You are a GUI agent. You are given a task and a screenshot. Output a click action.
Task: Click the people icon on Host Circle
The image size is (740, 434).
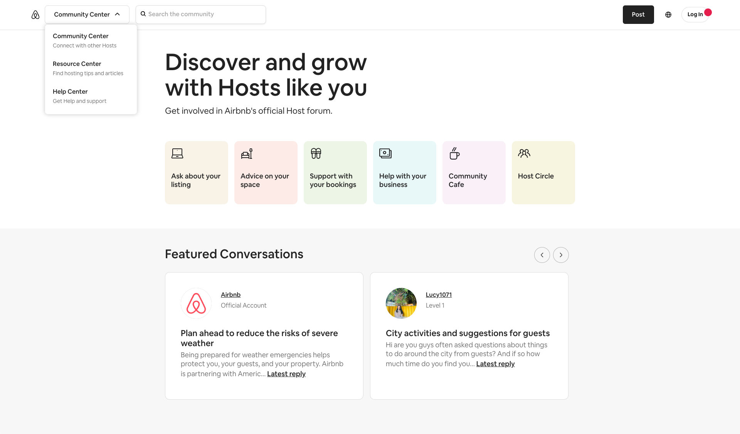point(524,153)
